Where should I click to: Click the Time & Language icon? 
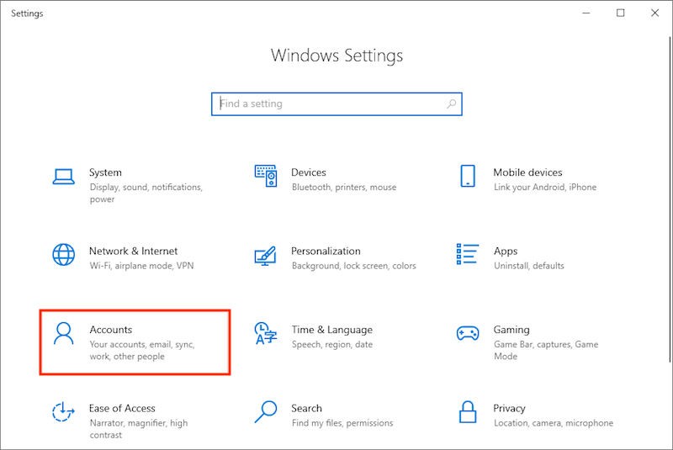(x=266, y=333)
